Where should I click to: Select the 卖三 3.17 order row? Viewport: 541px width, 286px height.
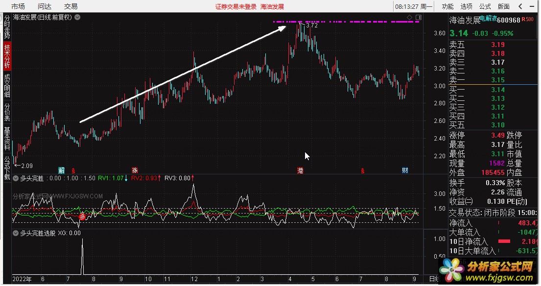coord(493,63)
